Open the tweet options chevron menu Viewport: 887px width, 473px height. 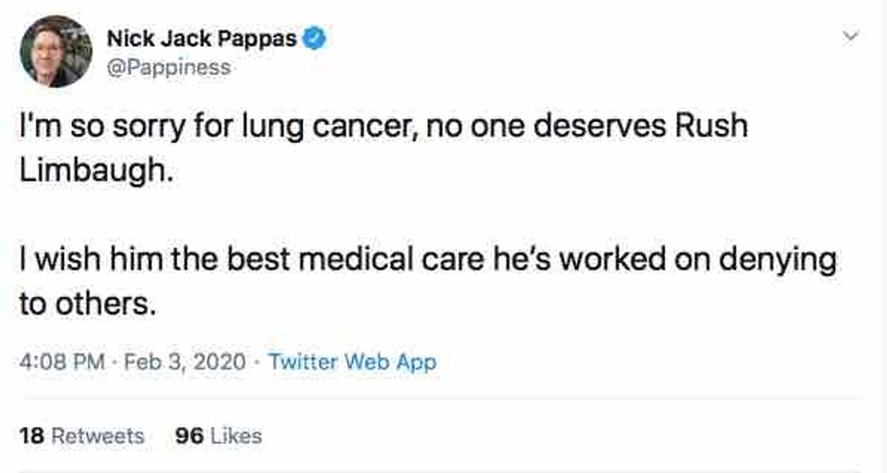pyautogui.click(x=849, y=38)
